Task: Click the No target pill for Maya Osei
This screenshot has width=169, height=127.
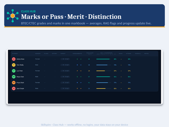Action: click(65, 77)
